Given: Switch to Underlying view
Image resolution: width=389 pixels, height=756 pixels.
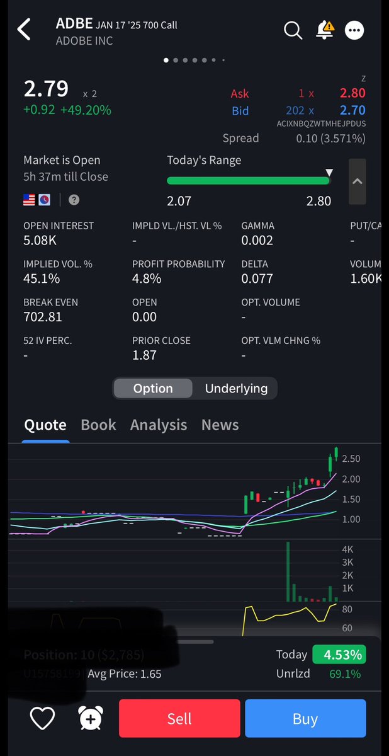Looking at the screenshot, I should coord(236,388).
